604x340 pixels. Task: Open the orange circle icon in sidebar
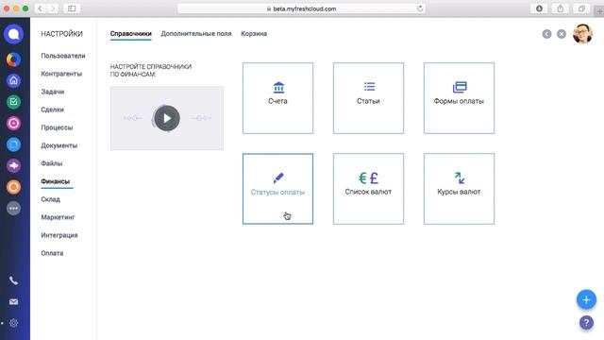pyautogui.click(x=13, y=187)
